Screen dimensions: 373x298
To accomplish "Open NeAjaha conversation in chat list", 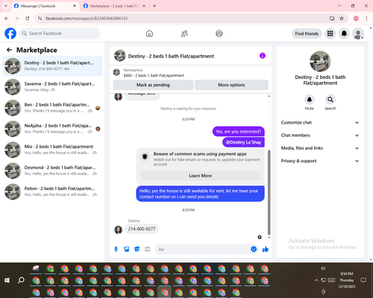I will tap(52, 129).
